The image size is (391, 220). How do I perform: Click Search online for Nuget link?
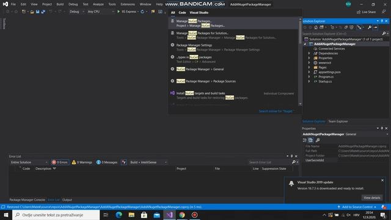(276, 111)
